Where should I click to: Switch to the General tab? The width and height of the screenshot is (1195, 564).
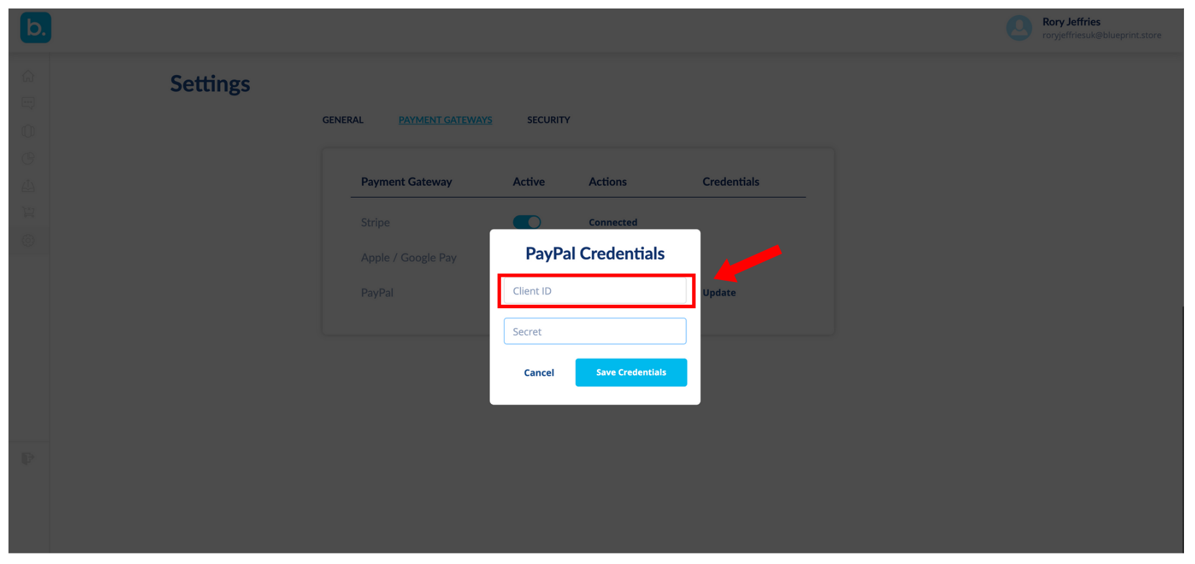click(x=343, y=120)
